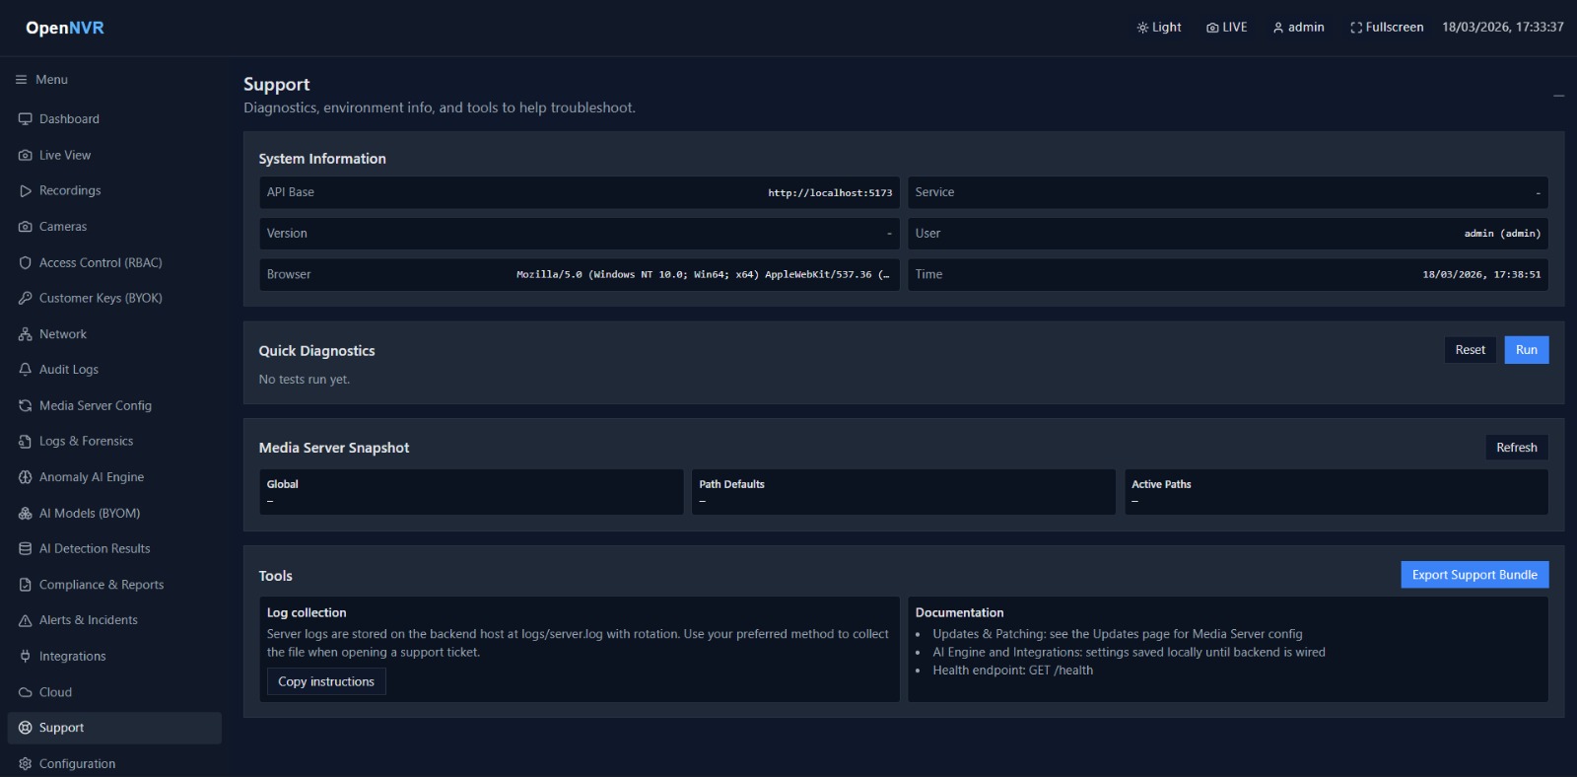Click the header date and time

click(1502, 28)
